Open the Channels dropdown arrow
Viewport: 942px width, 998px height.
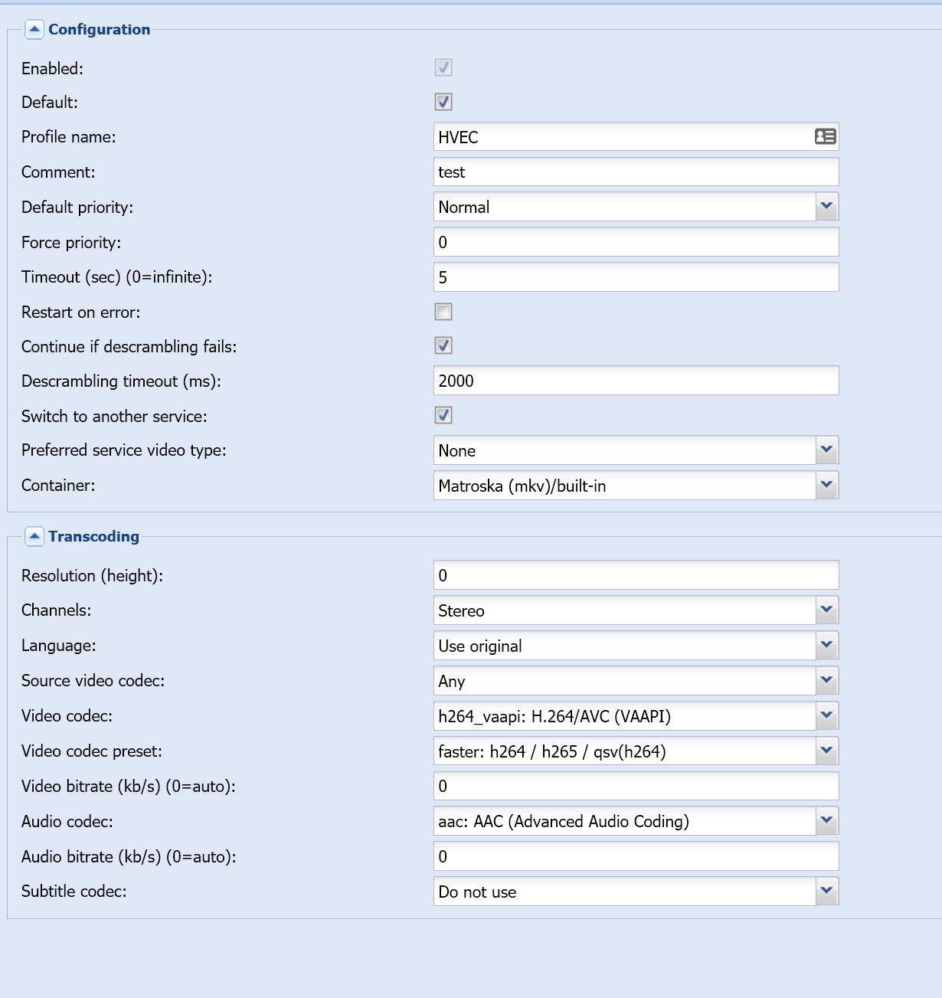pos(827,610)
